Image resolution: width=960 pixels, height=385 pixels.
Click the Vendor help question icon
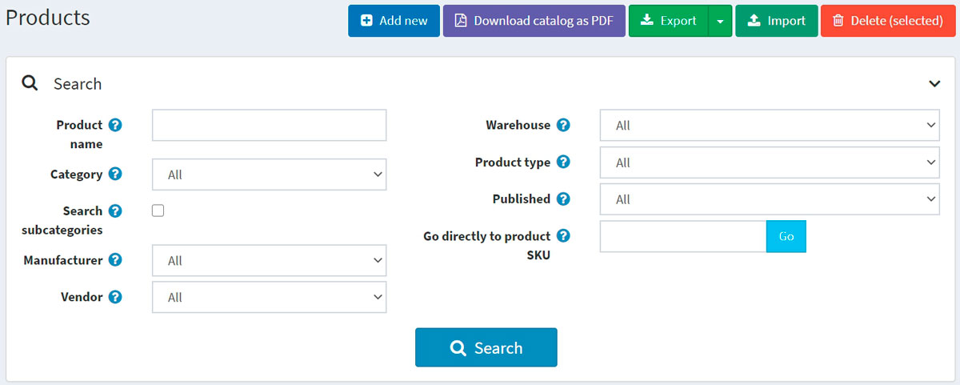[115, 297]
